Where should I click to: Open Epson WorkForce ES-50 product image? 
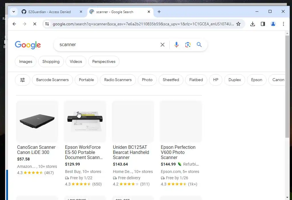tap(85, 121)
